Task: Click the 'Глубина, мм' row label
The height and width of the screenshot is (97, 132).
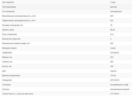Action: pyautogui.click(x=7, y=62)
